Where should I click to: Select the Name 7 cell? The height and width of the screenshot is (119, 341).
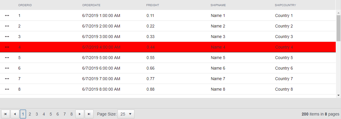(x=218, y=79)
